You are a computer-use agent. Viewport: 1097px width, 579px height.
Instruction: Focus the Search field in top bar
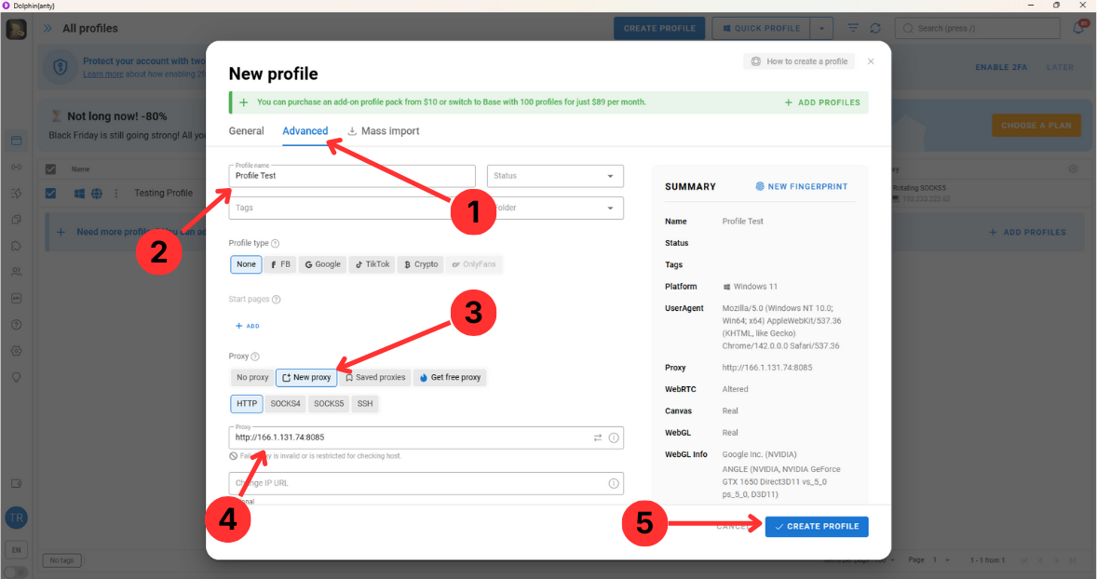pos(978,29)
